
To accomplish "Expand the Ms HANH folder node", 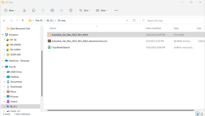I will coord(4,50).
